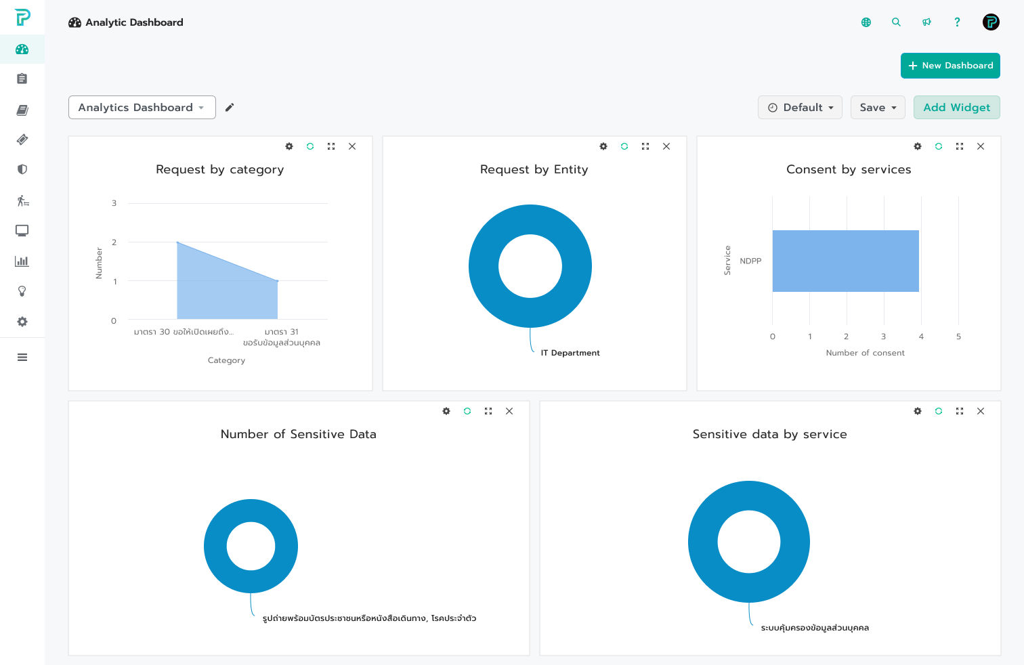Expand sidebar with hamburger menu icon
This screenshot has height=665, width=1024.
pyautogui.click(x=22, y=358)
